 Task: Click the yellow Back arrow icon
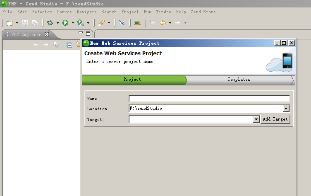coord(163,23)
